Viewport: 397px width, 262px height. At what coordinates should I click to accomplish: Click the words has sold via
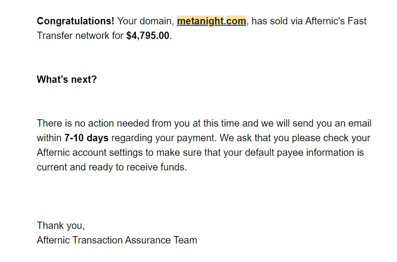277,21
